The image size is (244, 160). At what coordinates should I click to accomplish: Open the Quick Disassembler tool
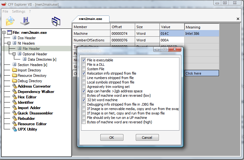tap(35, 113)
